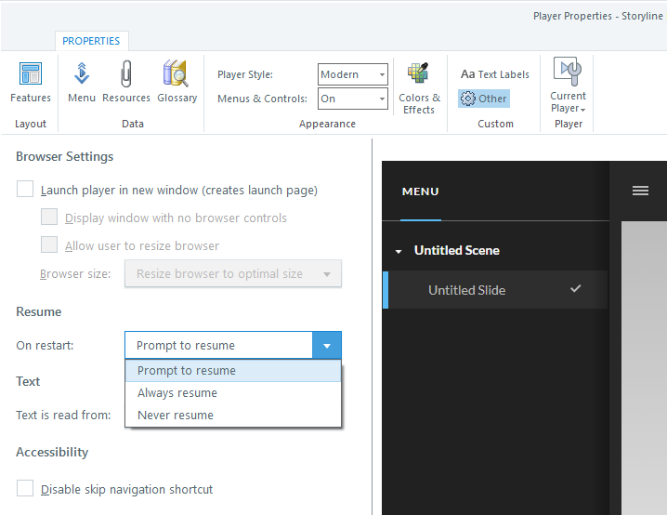Select Untitled Slide in the menu preview

[466, 290]
